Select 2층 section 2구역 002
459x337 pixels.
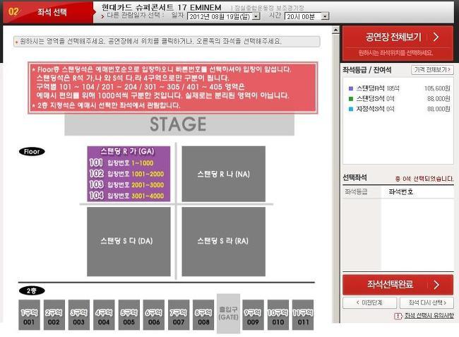pos(54,315)
